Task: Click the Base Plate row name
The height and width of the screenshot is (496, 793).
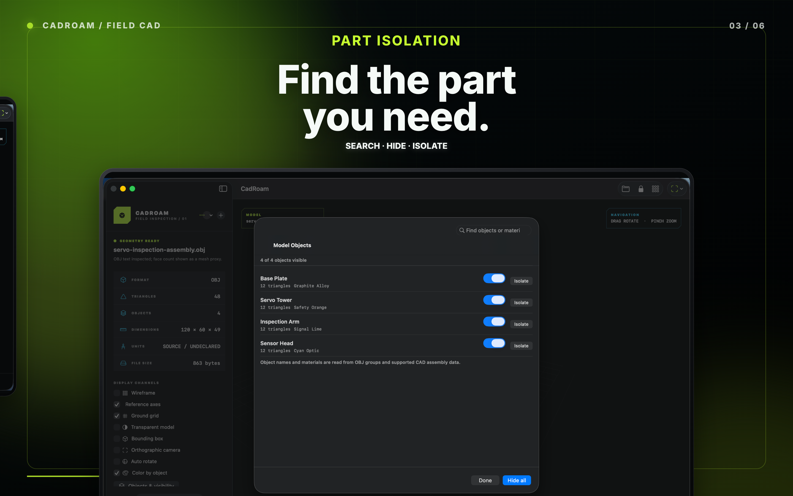Action: point(274,279)
